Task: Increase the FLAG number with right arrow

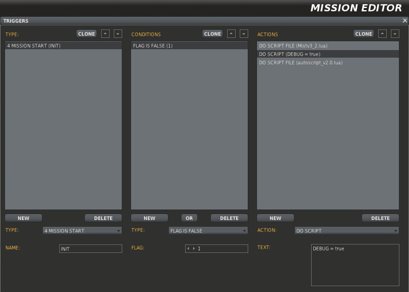Action: pyautogui.click(x=194, y=248)
